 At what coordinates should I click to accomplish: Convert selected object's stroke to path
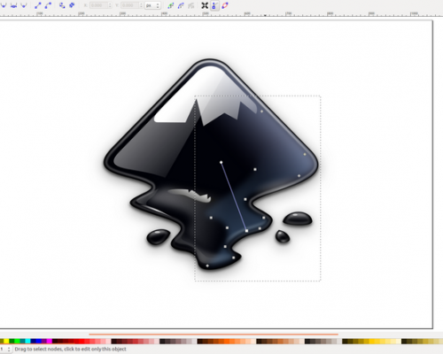[x=72, y=5]
